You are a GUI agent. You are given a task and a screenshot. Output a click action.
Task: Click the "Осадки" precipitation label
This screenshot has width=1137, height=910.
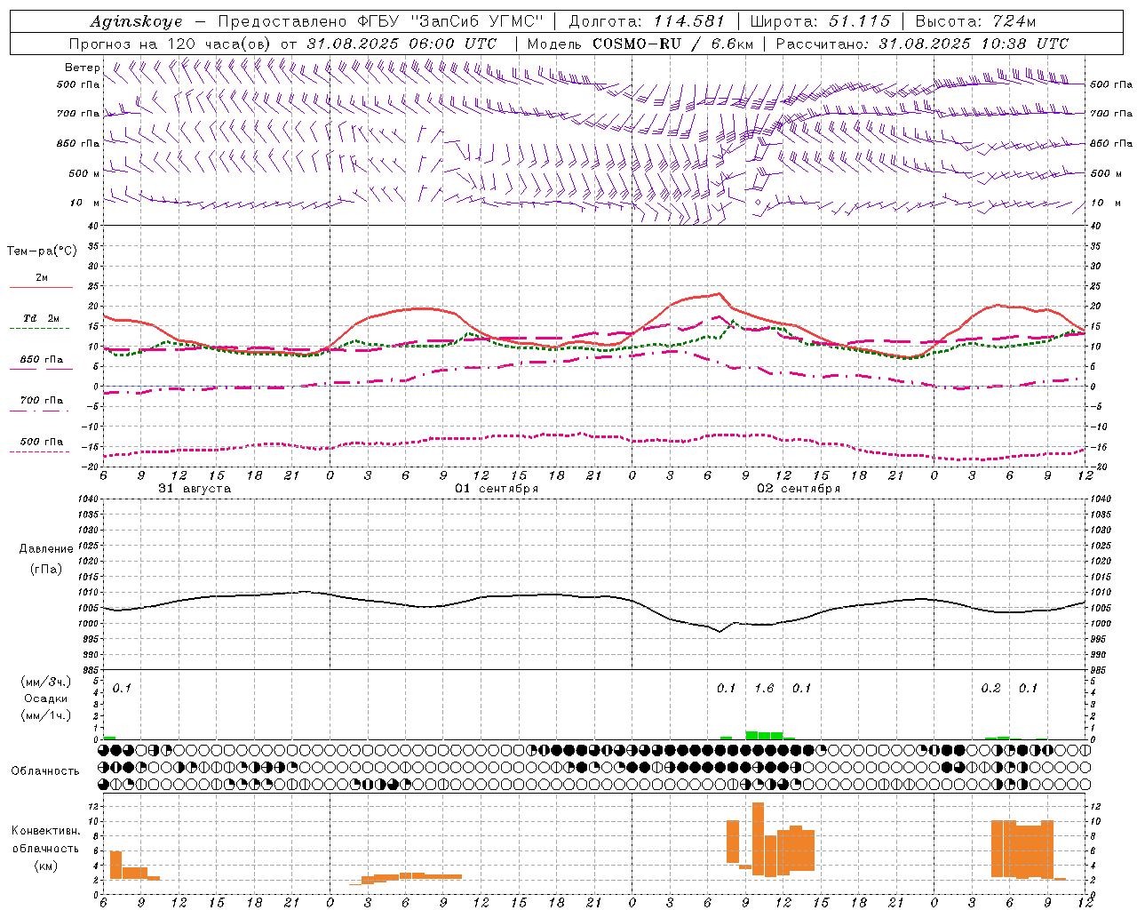[45, 698]
